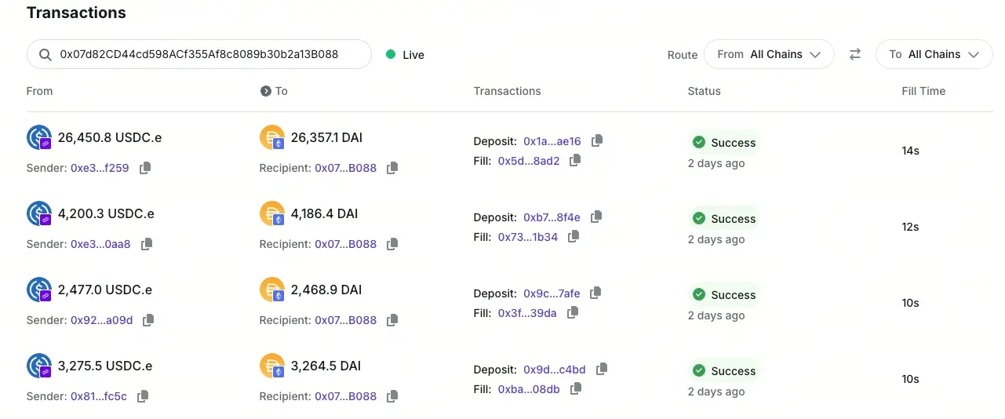Click USDC.e token icon for 26,450.8
The height and width of the screenshot is (419, 1005).
coord(39,138)
